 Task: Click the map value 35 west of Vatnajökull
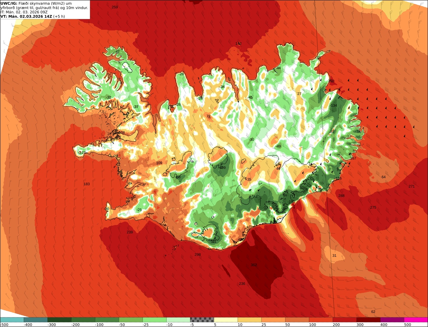tap(249, 179)
